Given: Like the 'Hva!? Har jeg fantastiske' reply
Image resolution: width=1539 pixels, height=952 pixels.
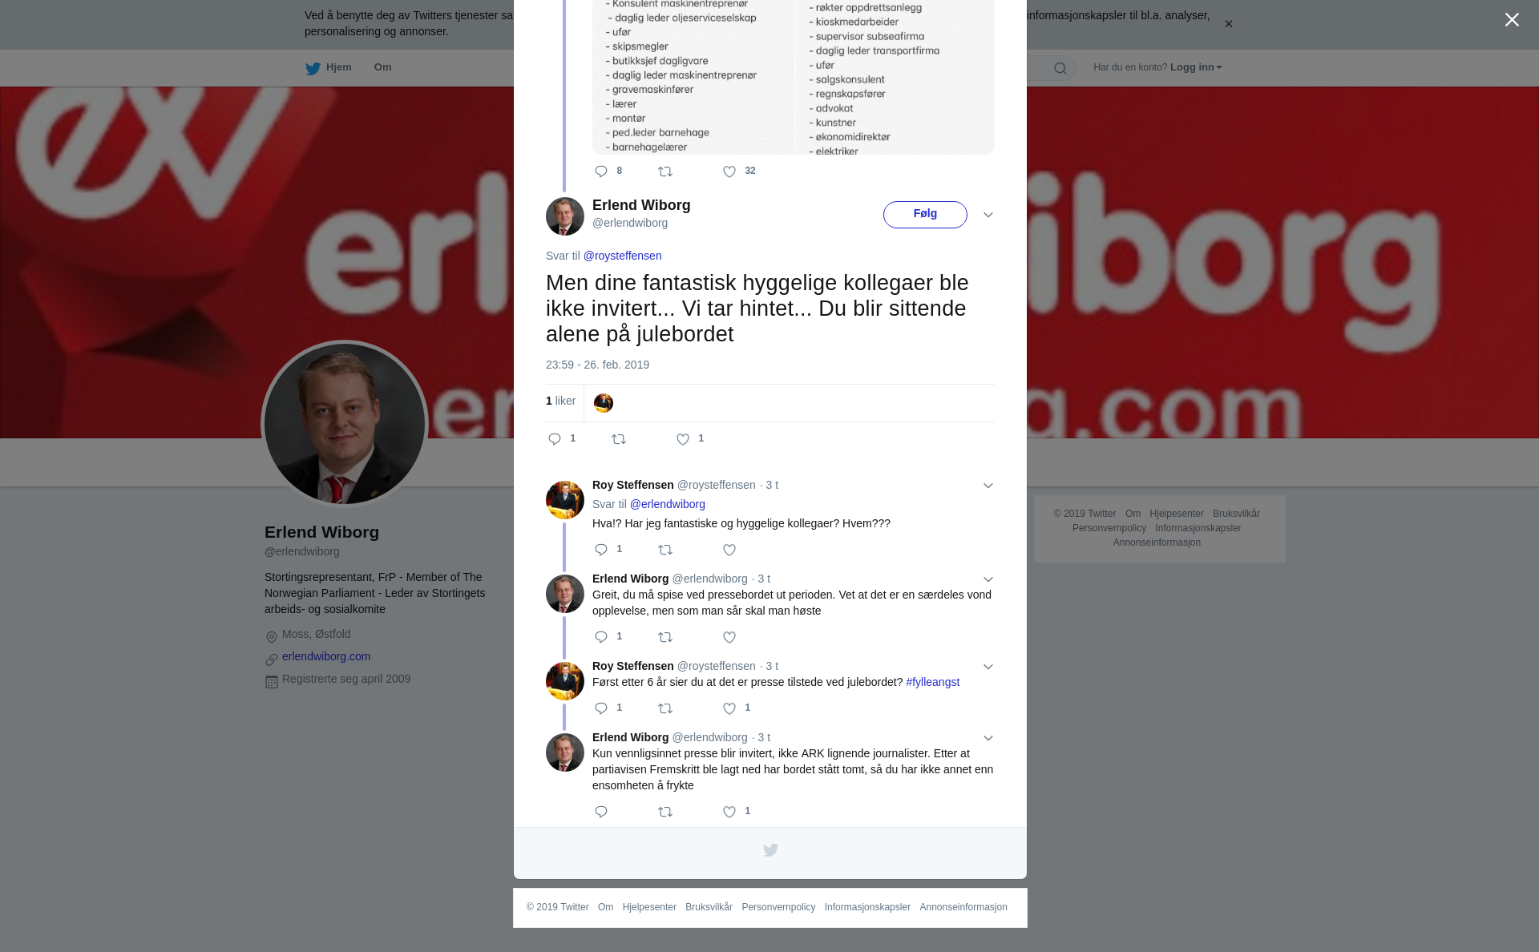Looking at the screenshot, I should (729, 550).
